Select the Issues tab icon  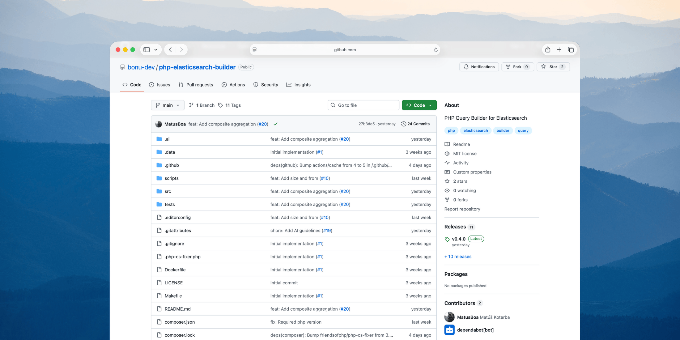click(x=151, y=85)
